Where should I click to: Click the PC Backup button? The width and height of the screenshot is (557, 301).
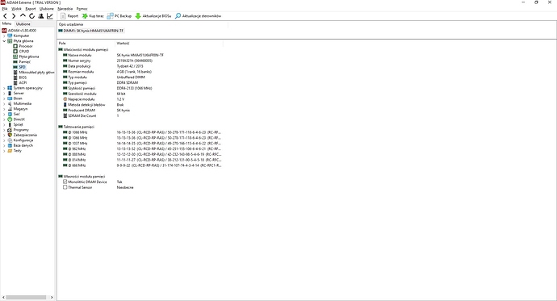(119, 16)
